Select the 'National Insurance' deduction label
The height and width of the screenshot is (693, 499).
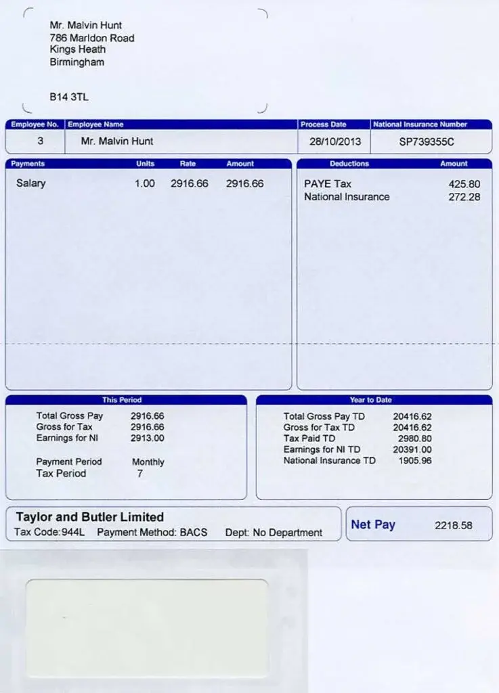347,197
